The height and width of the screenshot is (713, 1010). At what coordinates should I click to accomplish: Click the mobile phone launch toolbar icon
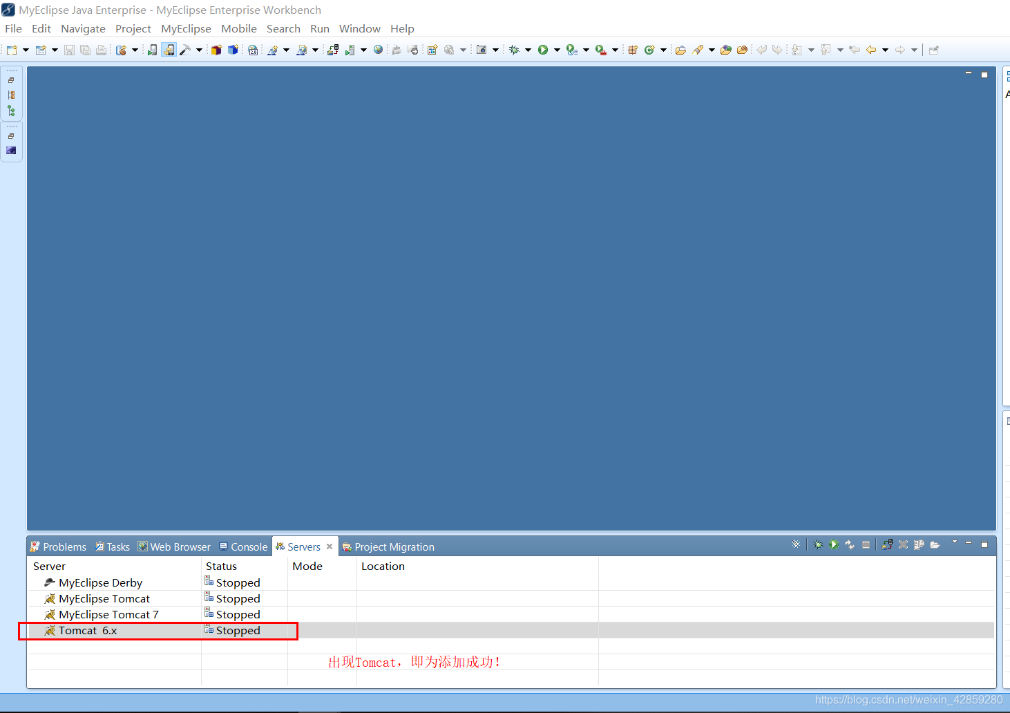point(152,50)
